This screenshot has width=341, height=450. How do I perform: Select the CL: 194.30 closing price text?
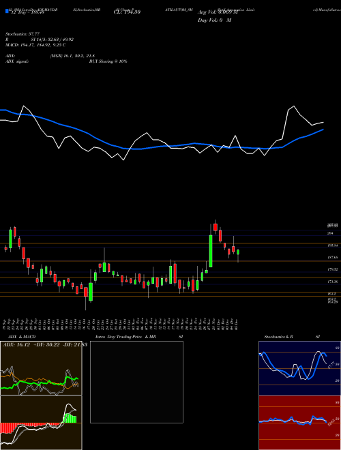click(x=126, y=12)
